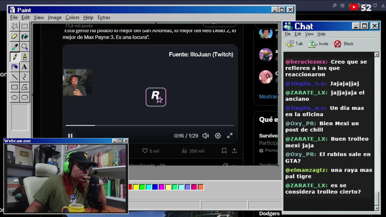
Task: Pick the bright green color swatch
Action: [x=142, y=187]
